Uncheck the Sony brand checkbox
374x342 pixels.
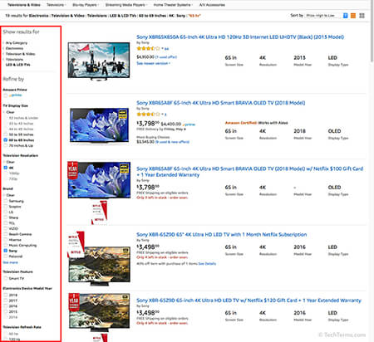(x=6, y=251)
